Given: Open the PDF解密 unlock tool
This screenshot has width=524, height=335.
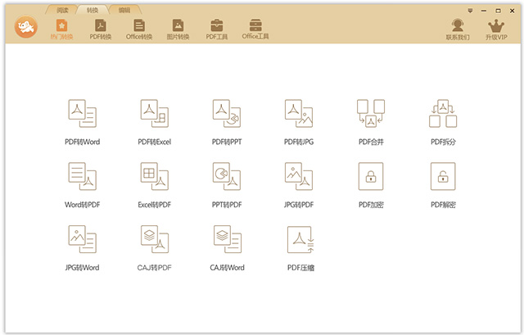Looking at the screenshot, I should (443, 185).
